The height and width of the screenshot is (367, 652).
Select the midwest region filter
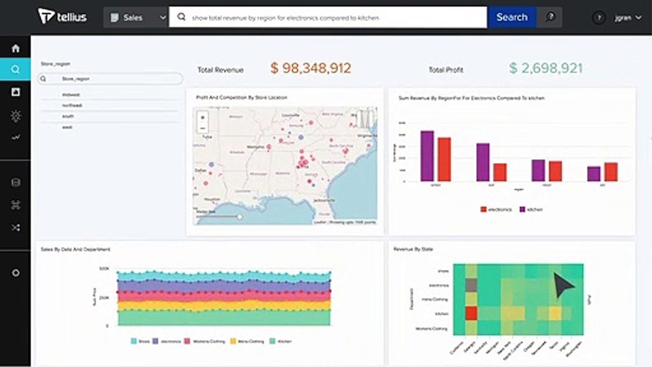click(x=71, y=95)
